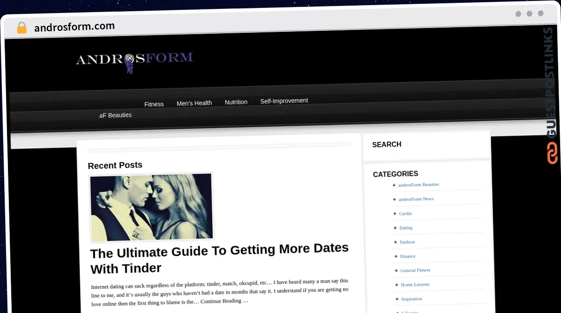
Task: Open the Tinder article thumbnail image
Action: (x=151, y=207)
